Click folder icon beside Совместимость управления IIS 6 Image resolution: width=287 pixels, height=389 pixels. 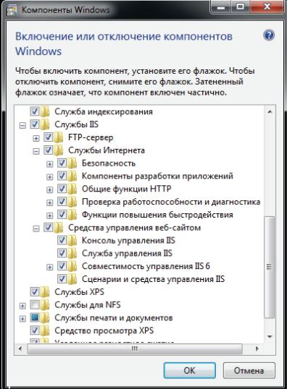click(x=72, y=266)
